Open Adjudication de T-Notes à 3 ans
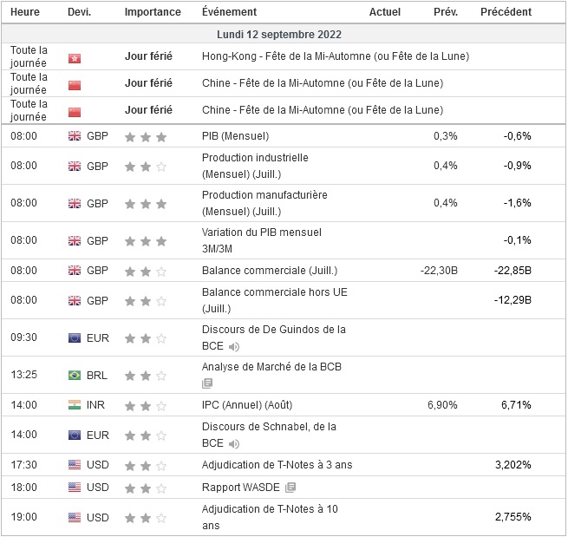This screenshot has width=568, height=537. [x=277, y=465]
